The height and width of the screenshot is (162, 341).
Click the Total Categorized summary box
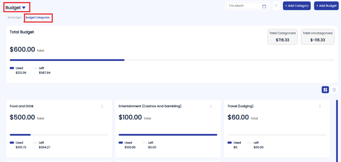coord(282,36)
